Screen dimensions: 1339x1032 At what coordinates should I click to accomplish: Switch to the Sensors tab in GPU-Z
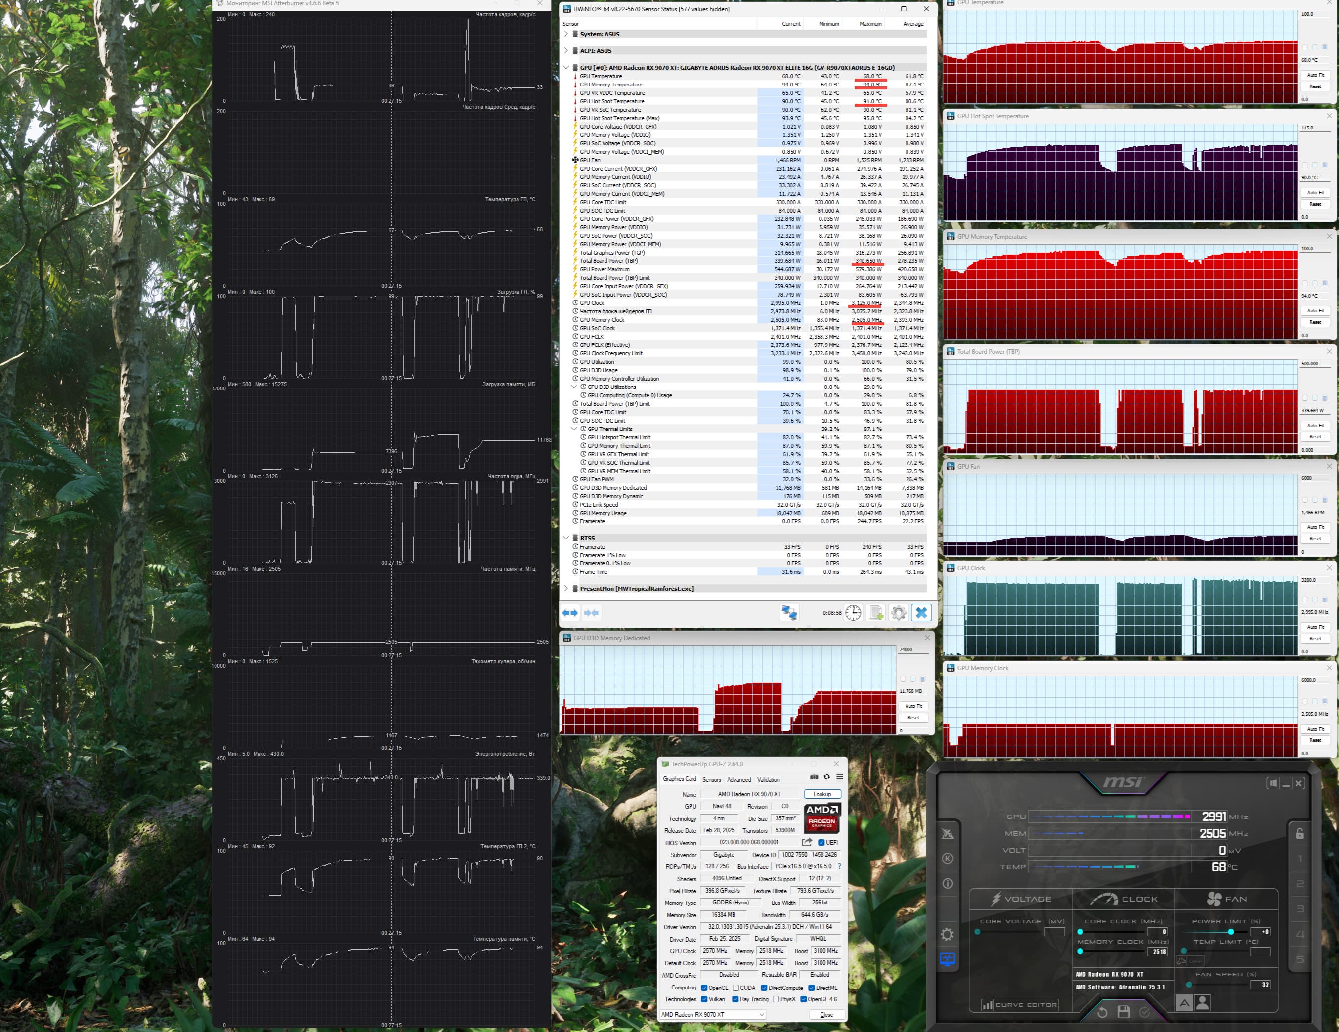(711, 780)
